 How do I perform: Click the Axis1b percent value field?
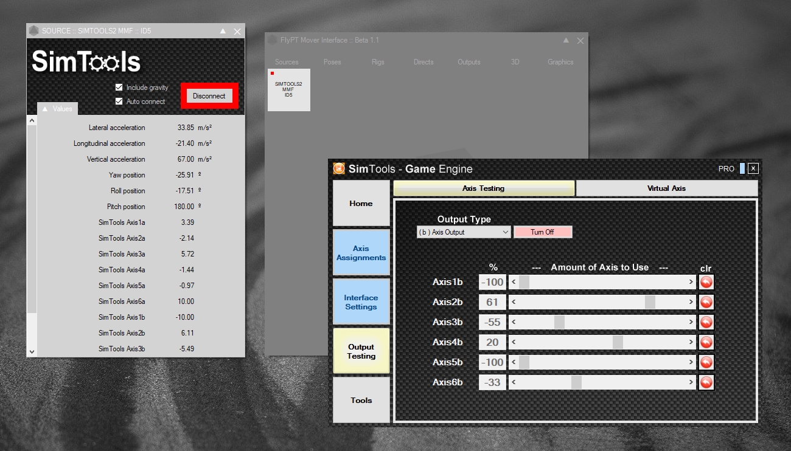click(492, 282)
